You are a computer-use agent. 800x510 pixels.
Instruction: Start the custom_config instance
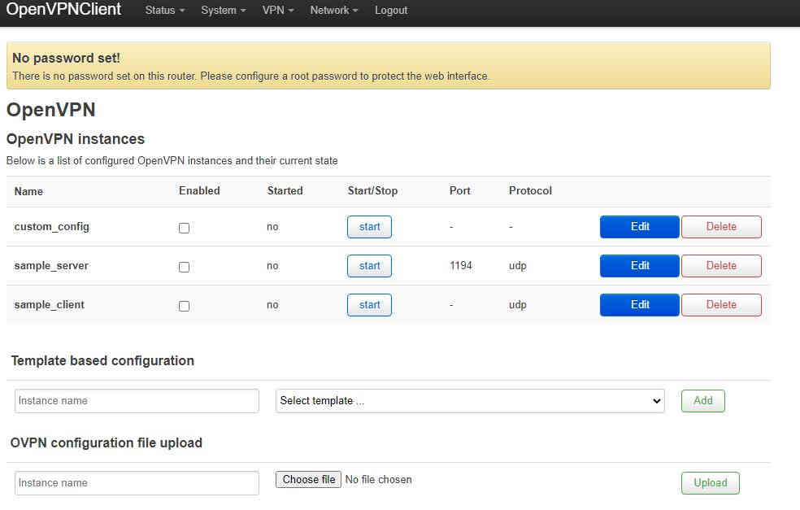coord(369,227)
